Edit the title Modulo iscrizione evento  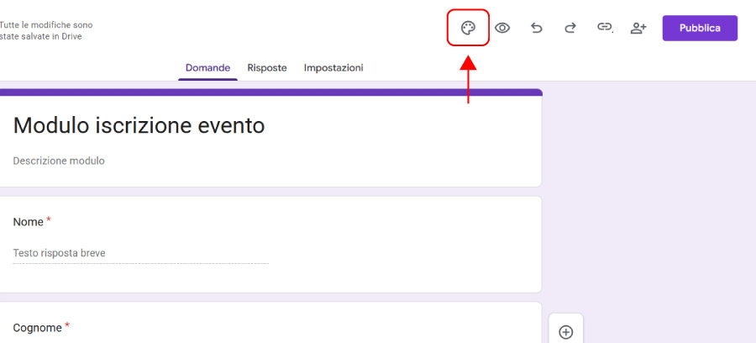click(139, 126)
